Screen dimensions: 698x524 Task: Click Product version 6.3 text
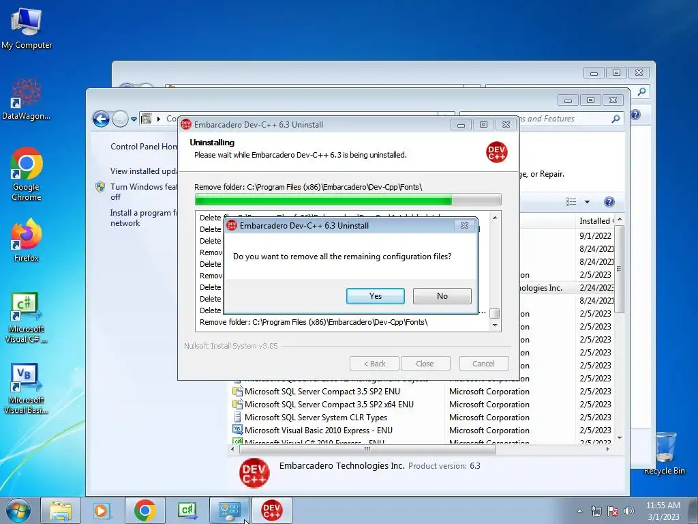point(444,466)
